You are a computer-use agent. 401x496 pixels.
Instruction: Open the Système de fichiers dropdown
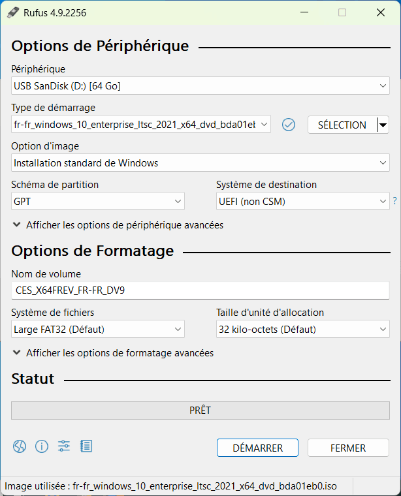[98, 330]
